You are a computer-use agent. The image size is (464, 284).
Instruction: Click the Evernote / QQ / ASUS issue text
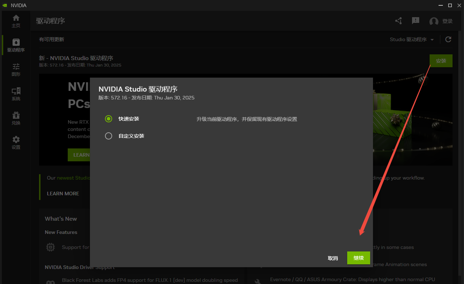click(353, 279)
